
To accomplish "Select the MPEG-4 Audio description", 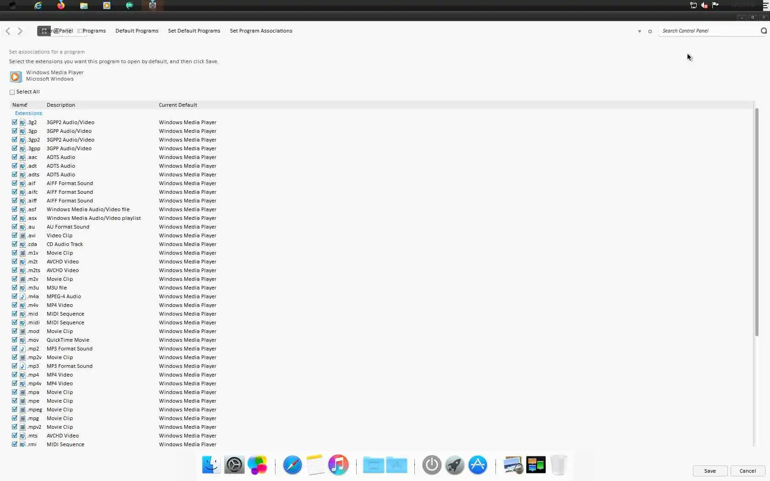I will pyautogui.click(x=64, y=296).
